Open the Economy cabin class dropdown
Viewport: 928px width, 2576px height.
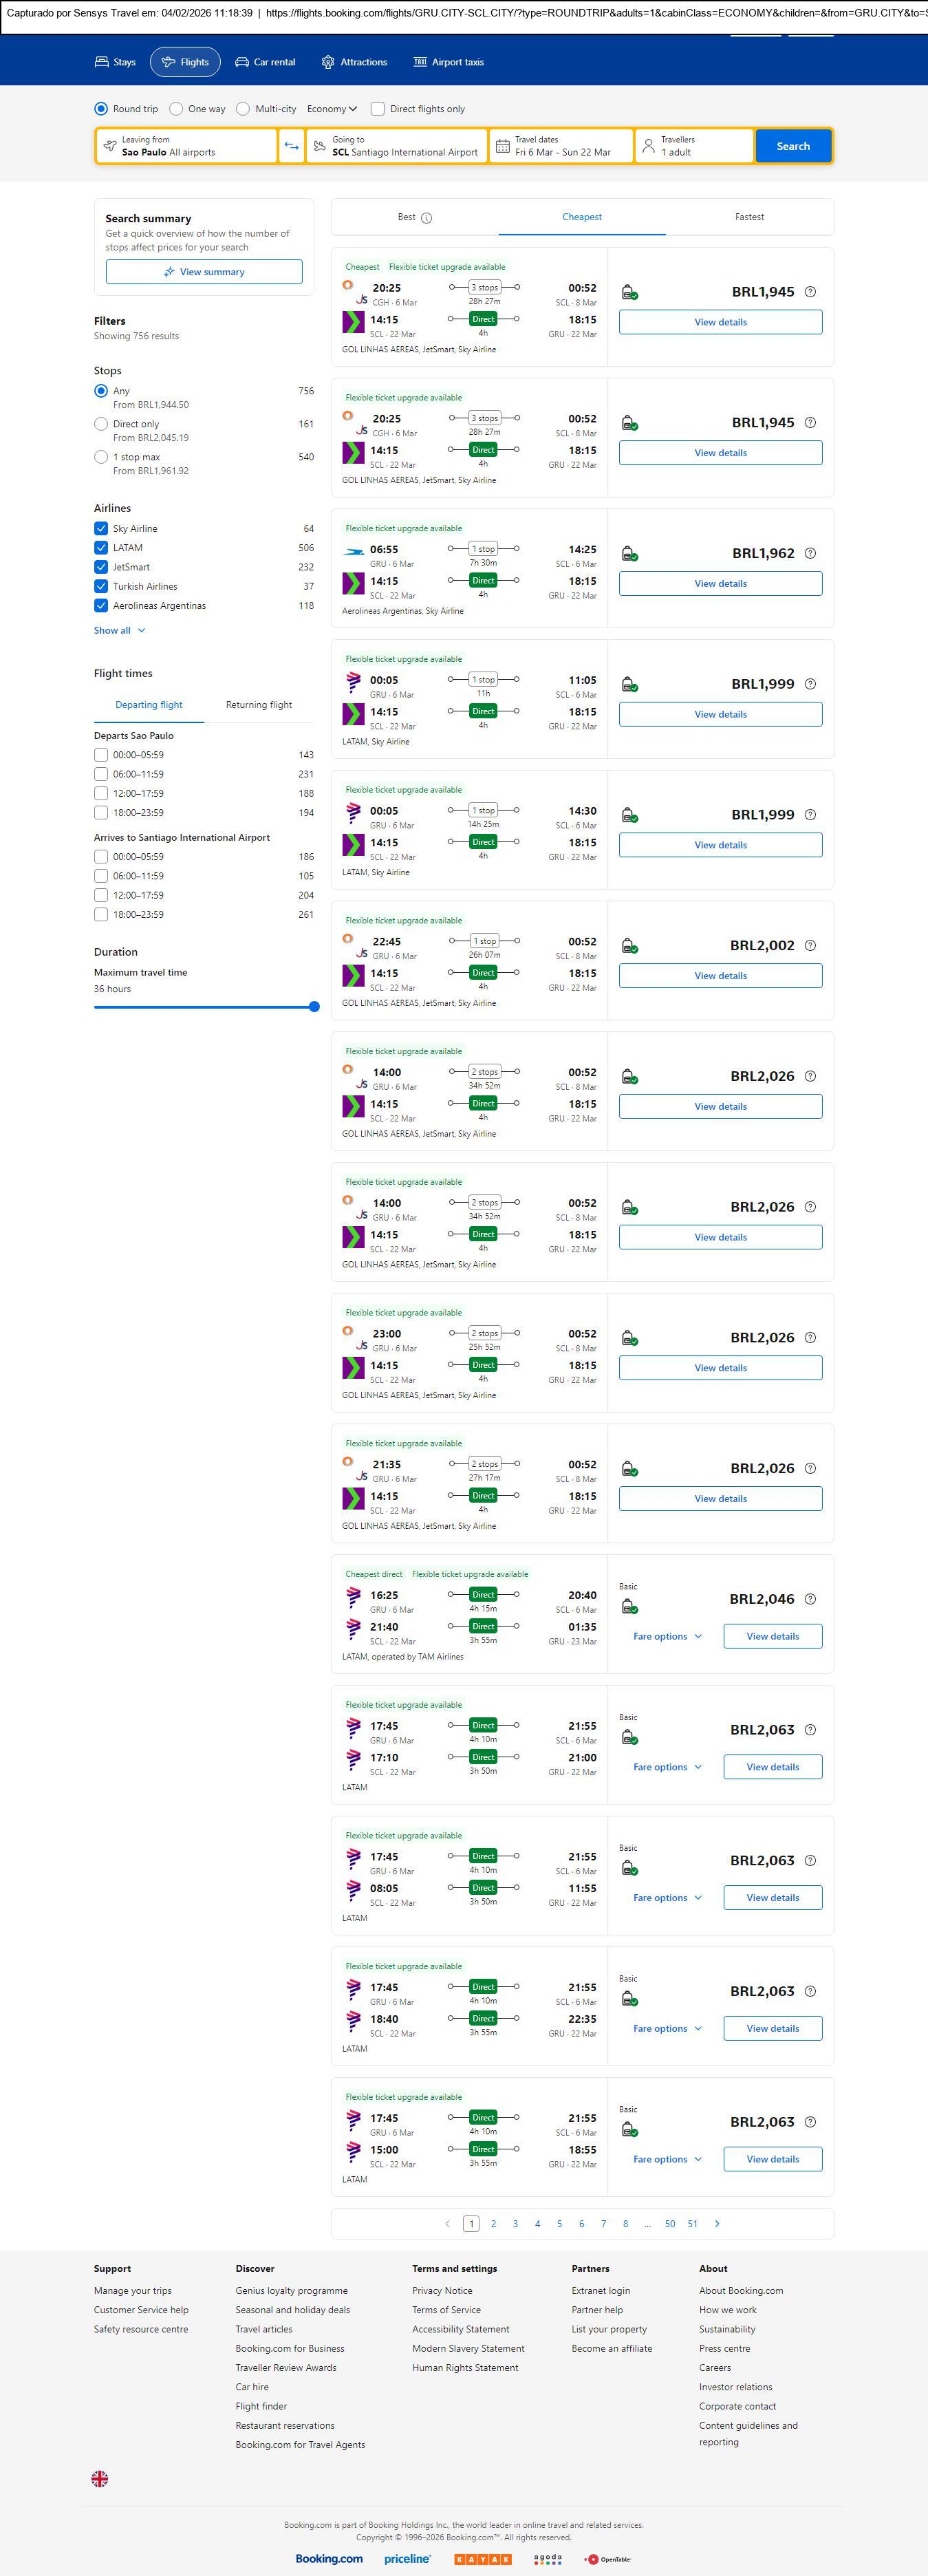click(332, 109)
